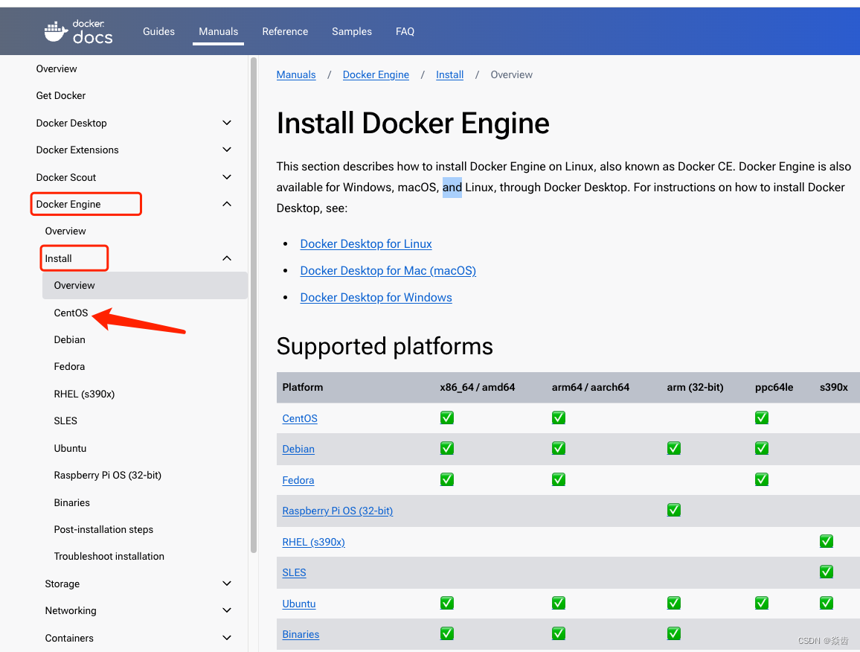
Task: Open the Samples nav item
Action: point(352,31)
